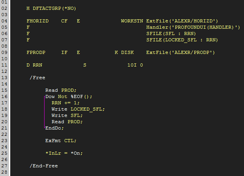Click the *InLr = *On statement
244x176 pixels.
point(64,153)
